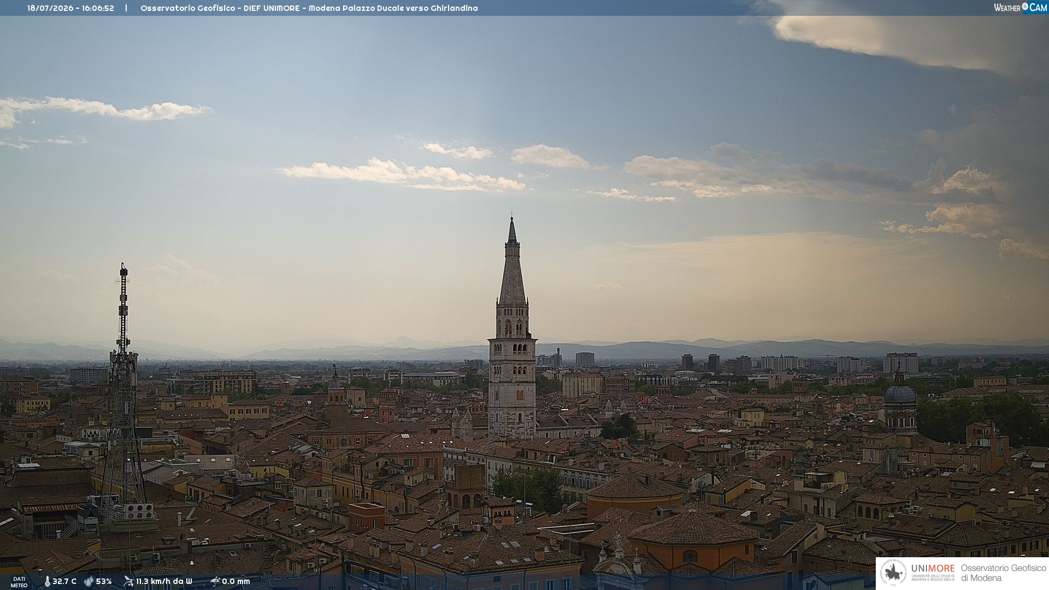This screenshot has height=590, width=1049.
Task: Click the 11.3 km/h da W wind reading
Action: pos(164,581)
